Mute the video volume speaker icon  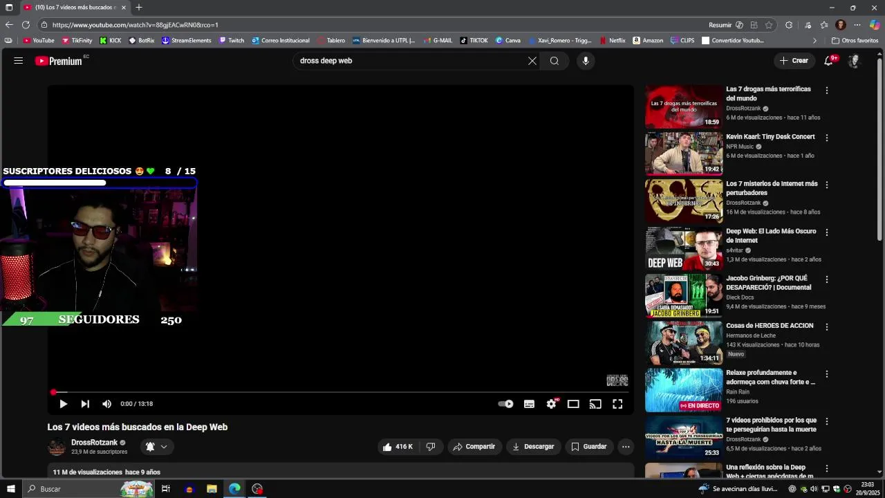pyautogui.click(x=106, y=404)
